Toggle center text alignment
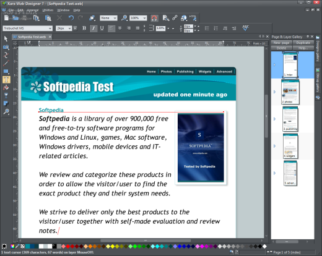The image size is (322, 256). (x=120, y=28)
